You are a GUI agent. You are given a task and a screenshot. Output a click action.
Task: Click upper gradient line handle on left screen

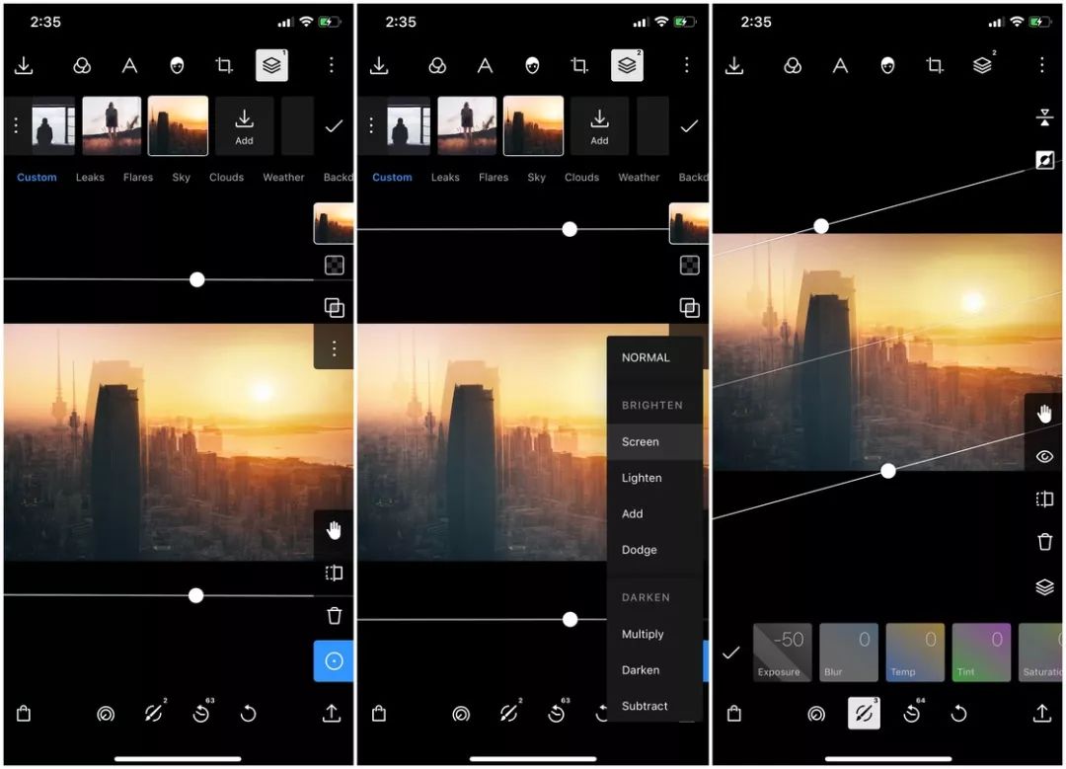pos(197,279)
